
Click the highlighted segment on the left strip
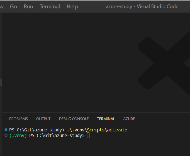click(x=1, y=82)
